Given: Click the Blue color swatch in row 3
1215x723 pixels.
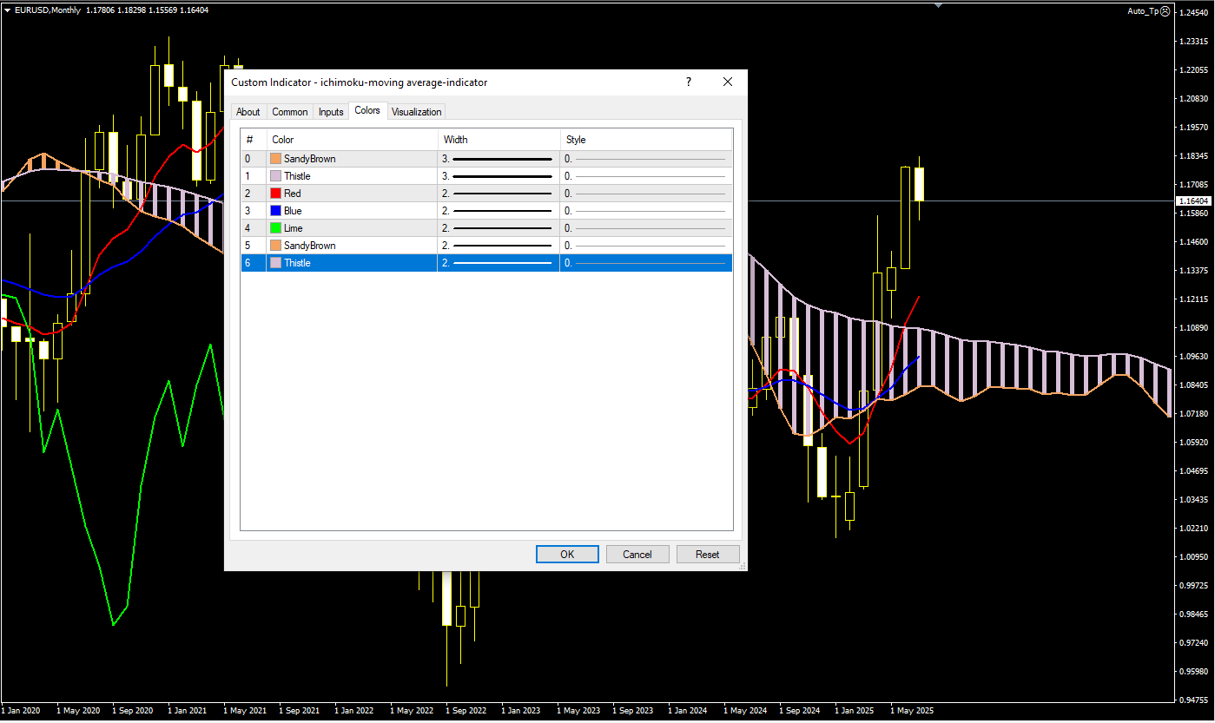Looking at the screenshot, I should (276, 211).
